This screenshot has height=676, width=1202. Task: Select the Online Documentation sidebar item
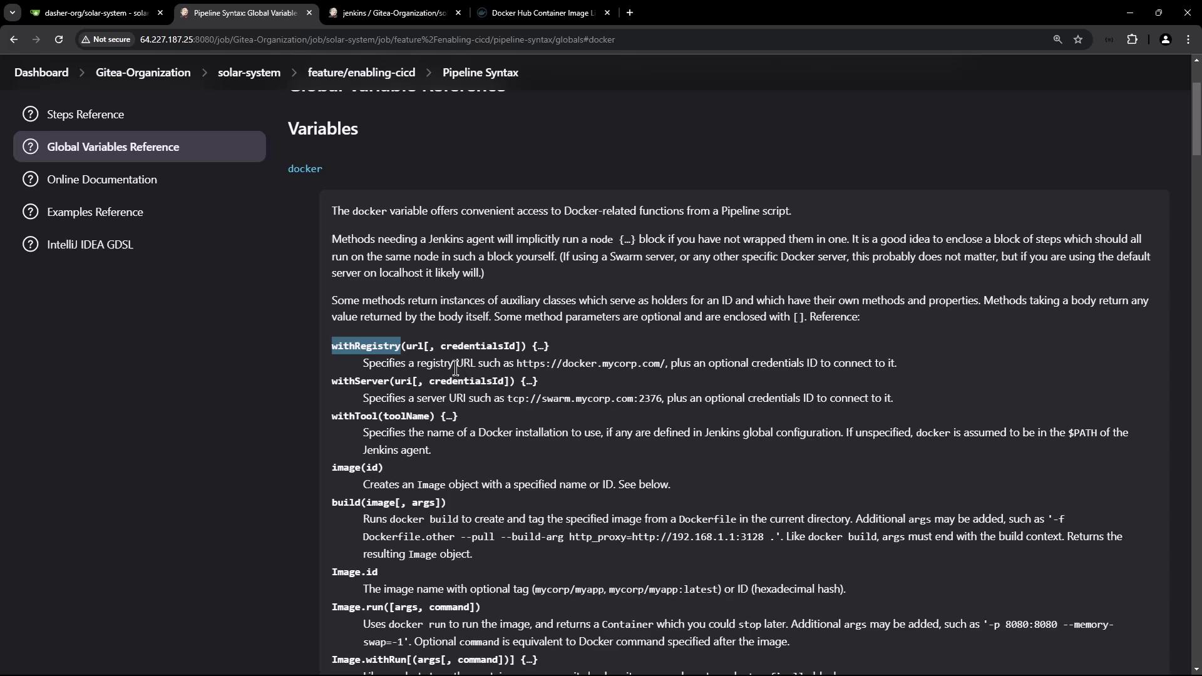[101, 179]
